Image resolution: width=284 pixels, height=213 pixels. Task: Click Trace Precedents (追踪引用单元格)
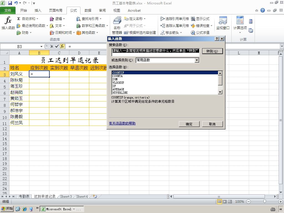point(175,19)
